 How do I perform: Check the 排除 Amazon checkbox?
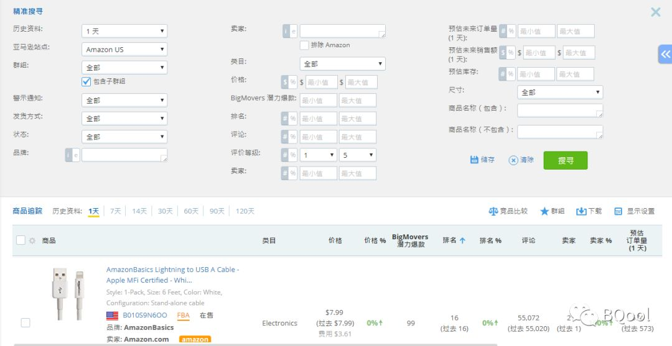pyautogui.click(x=304, y=45)
